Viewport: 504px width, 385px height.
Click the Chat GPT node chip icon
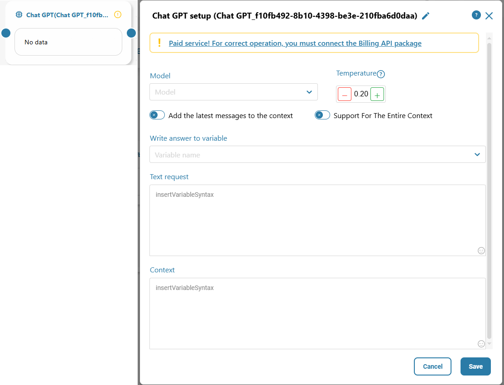(x=19, y=14)
